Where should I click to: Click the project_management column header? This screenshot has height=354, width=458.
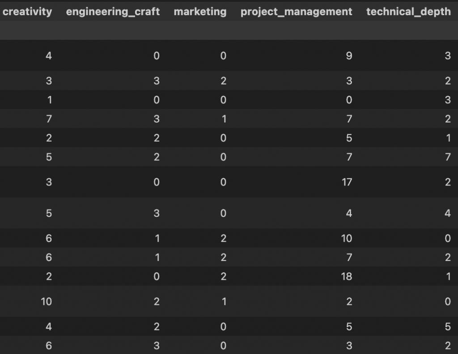point(296,12)
